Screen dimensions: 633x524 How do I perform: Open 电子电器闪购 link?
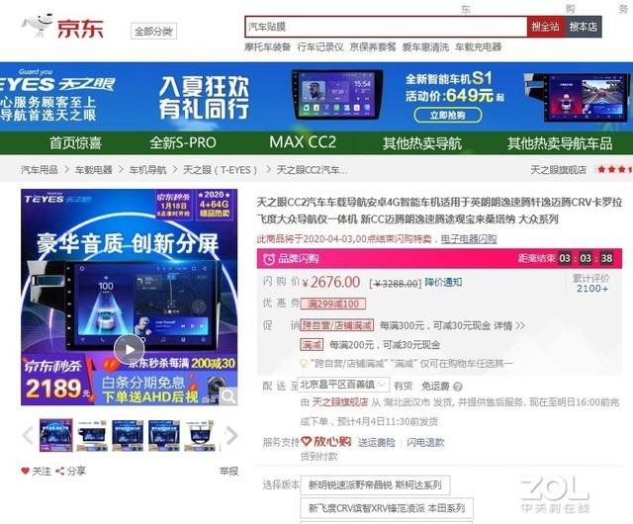click(x=468, y=239)
